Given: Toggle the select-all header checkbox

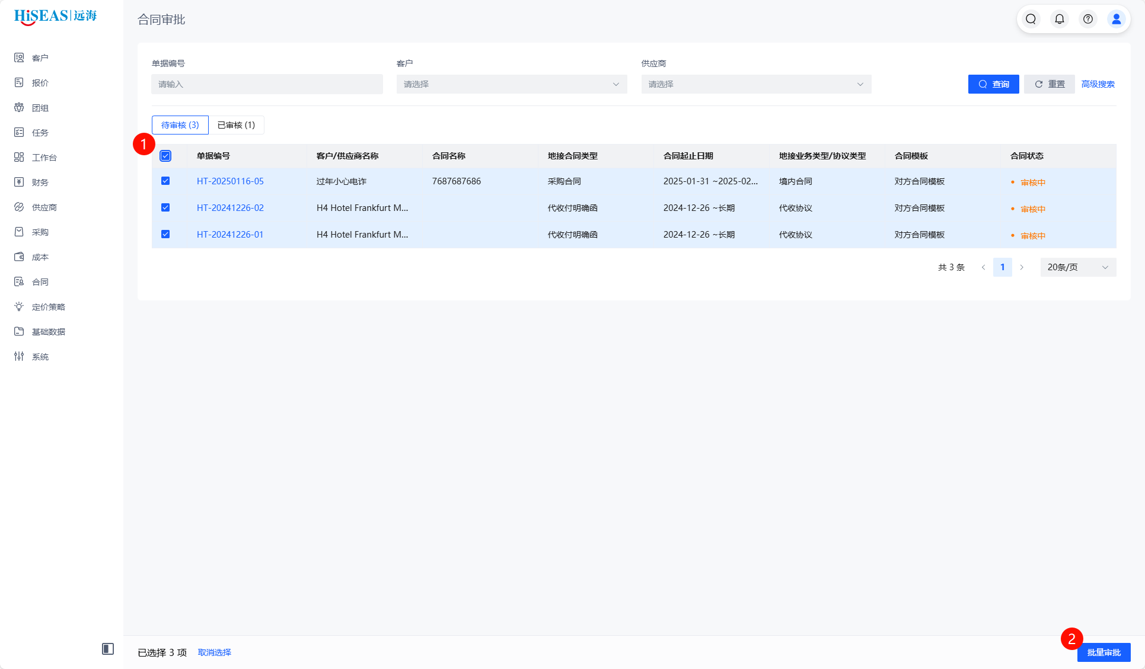Looking at the screenshot, I should pyautogui.click(x=165, y=156).
